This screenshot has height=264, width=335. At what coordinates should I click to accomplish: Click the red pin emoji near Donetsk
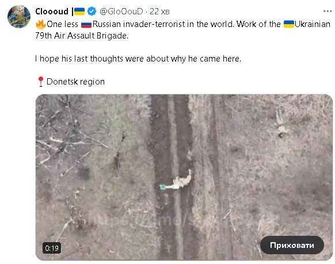point(41,82)
